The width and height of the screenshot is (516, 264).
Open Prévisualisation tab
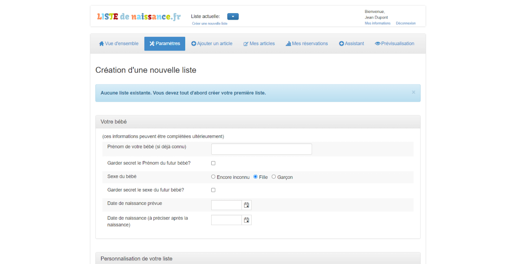tap(395, 43)
